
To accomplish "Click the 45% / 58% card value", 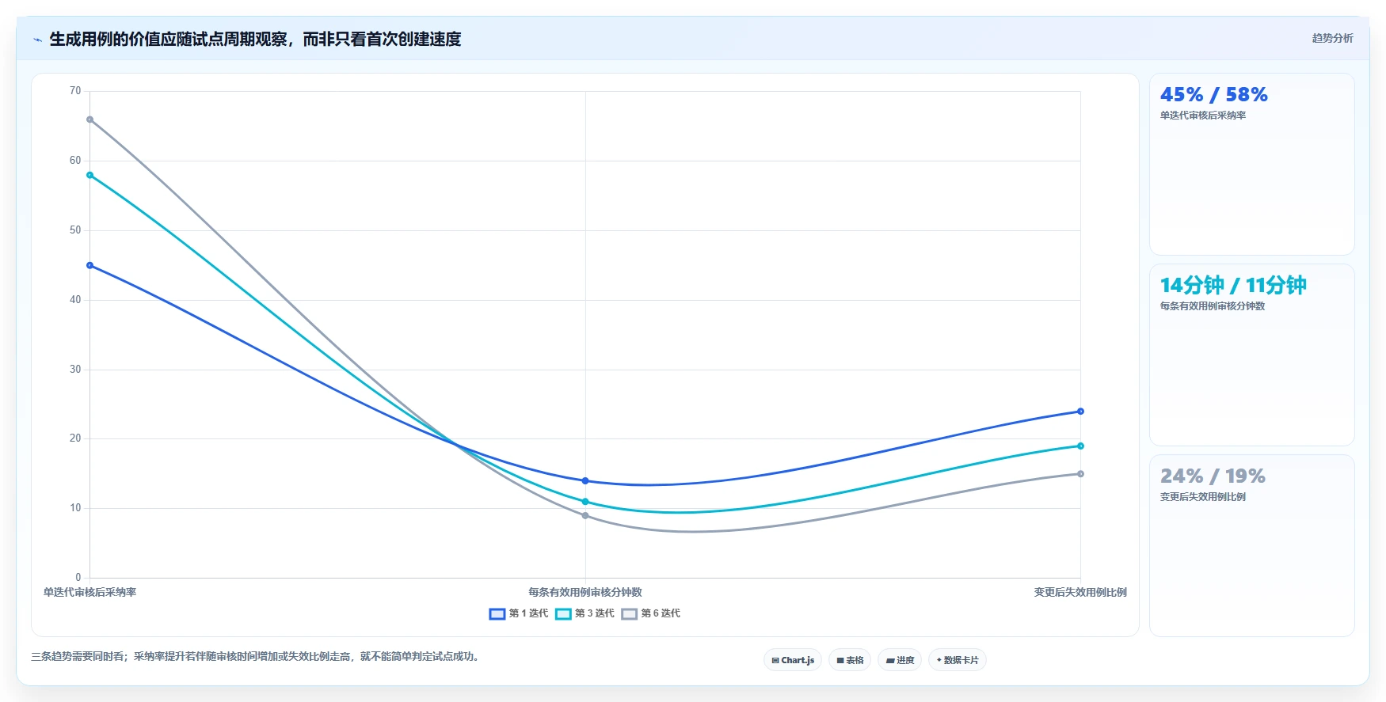I will click(1213, 95).
